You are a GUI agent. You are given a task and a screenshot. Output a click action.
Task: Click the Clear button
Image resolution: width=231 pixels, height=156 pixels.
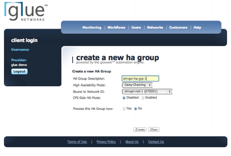[154, 129]
